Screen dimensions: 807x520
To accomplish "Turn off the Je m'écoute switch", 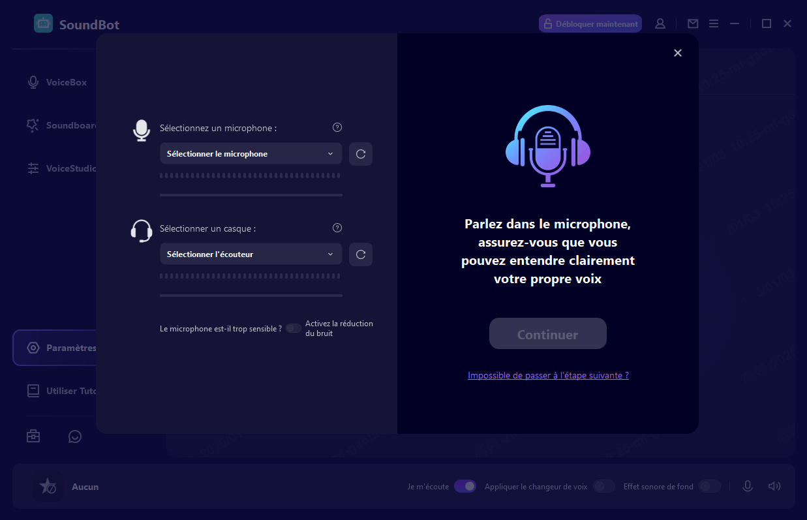I will [465, 486].
